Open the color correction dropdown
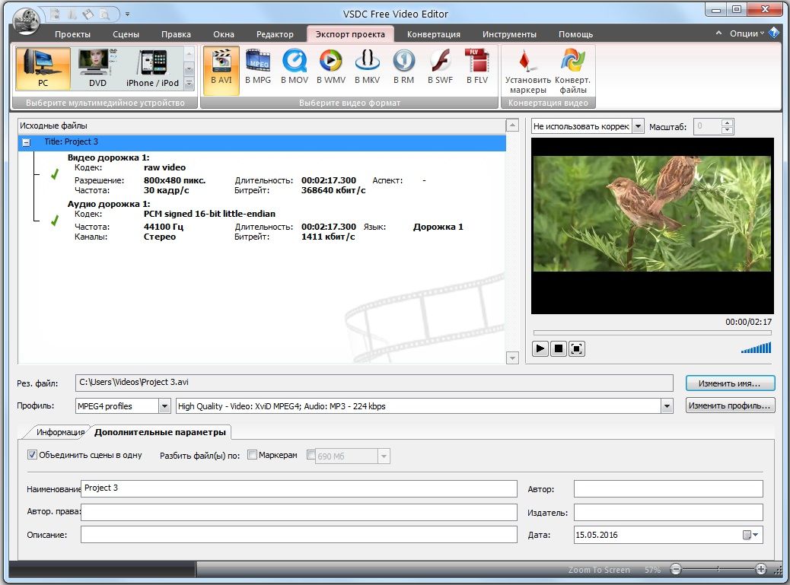The height and width of the screenshot is (585, 790). 638,126
